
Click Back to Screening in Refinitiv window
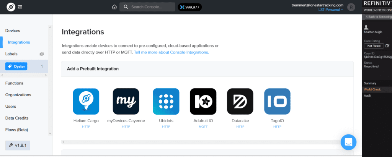click(x=378, y=17)
